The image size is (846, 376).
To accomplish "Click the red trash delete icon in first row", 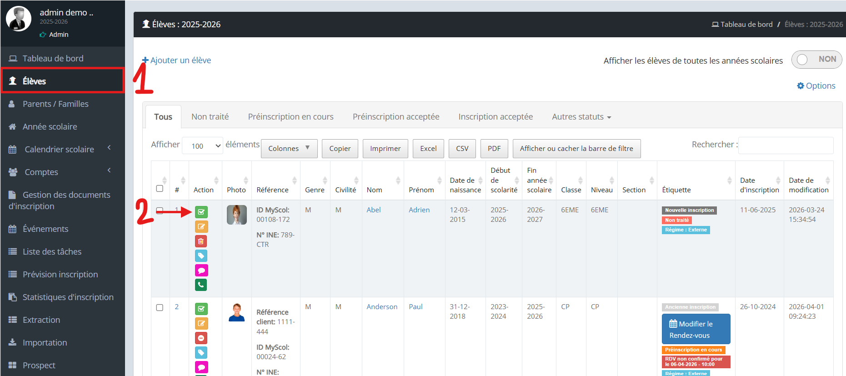I will [x=201, y=241].
